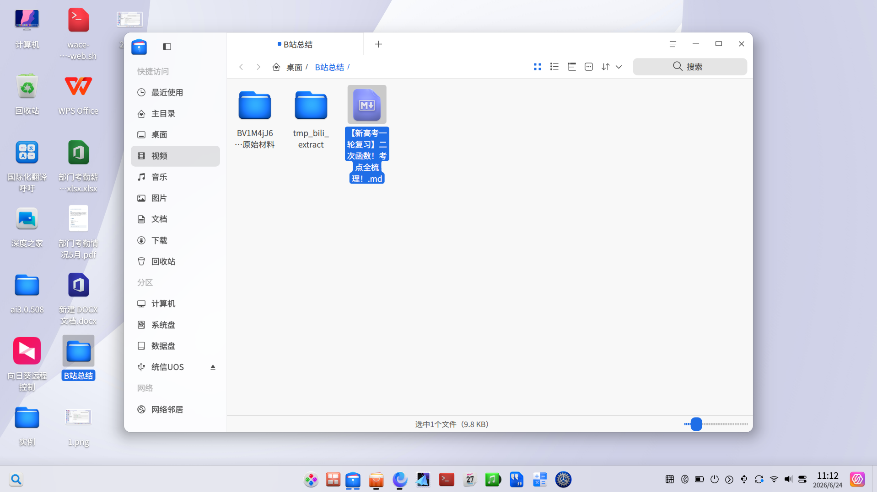Go forward to next folder
Viewport: 877px width, 492px height.
(x=258, y=67)
